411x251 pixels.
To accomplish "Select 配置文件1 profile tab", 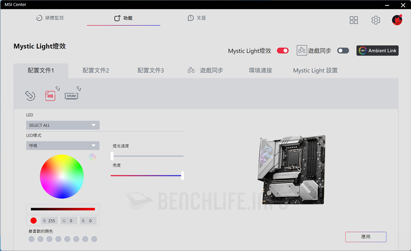I will tap(41, 71).
